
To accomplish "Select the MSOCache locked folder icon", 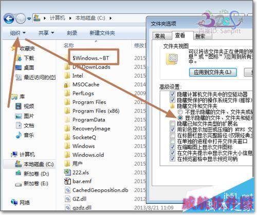I will pyautogui.click(x=67, y=84).
